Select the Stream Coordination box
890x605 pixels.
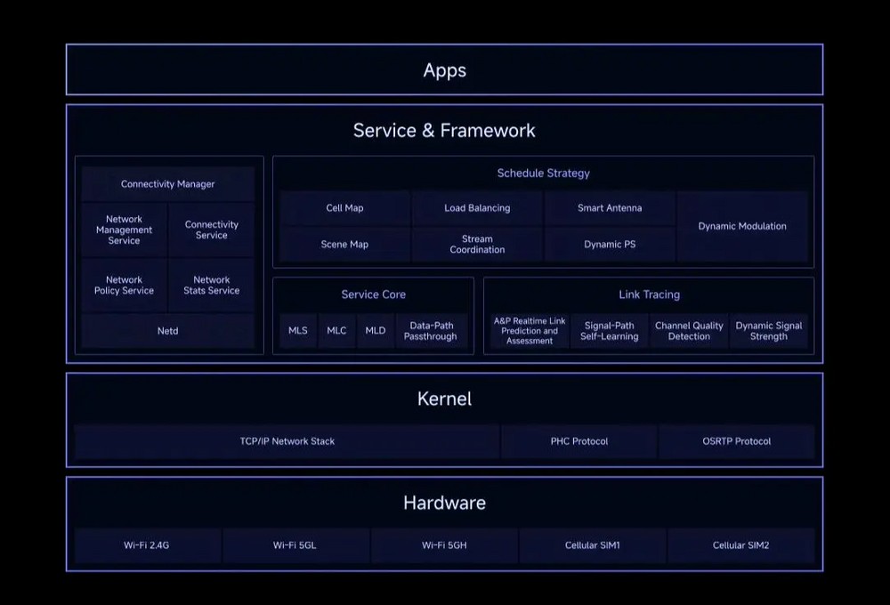[477, 245]
